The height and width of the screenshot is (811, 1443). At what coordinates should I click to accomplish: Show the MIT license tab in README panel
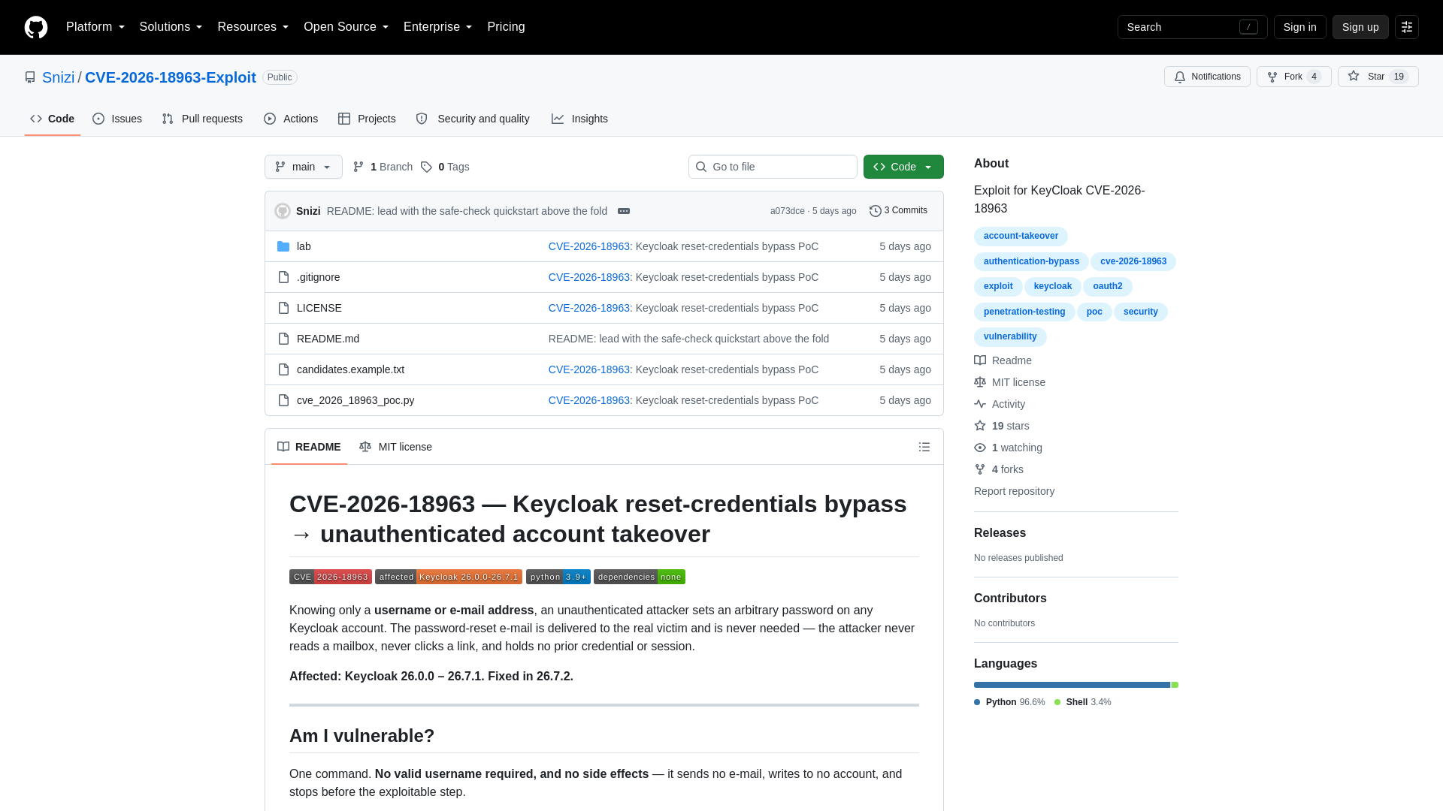coord(396,447)
